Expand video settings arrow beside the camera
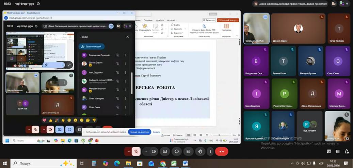 coord(146,152)
